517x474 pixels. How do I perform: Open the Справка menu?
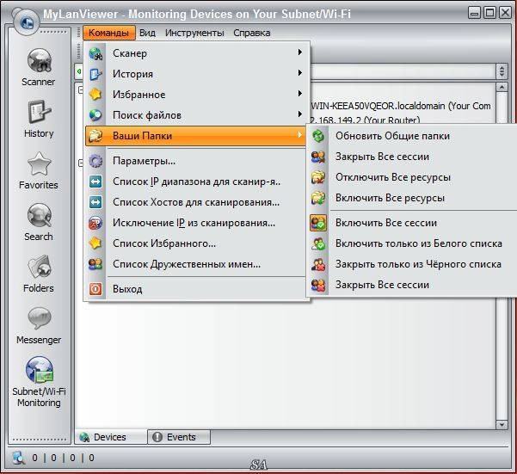(252, 33)
